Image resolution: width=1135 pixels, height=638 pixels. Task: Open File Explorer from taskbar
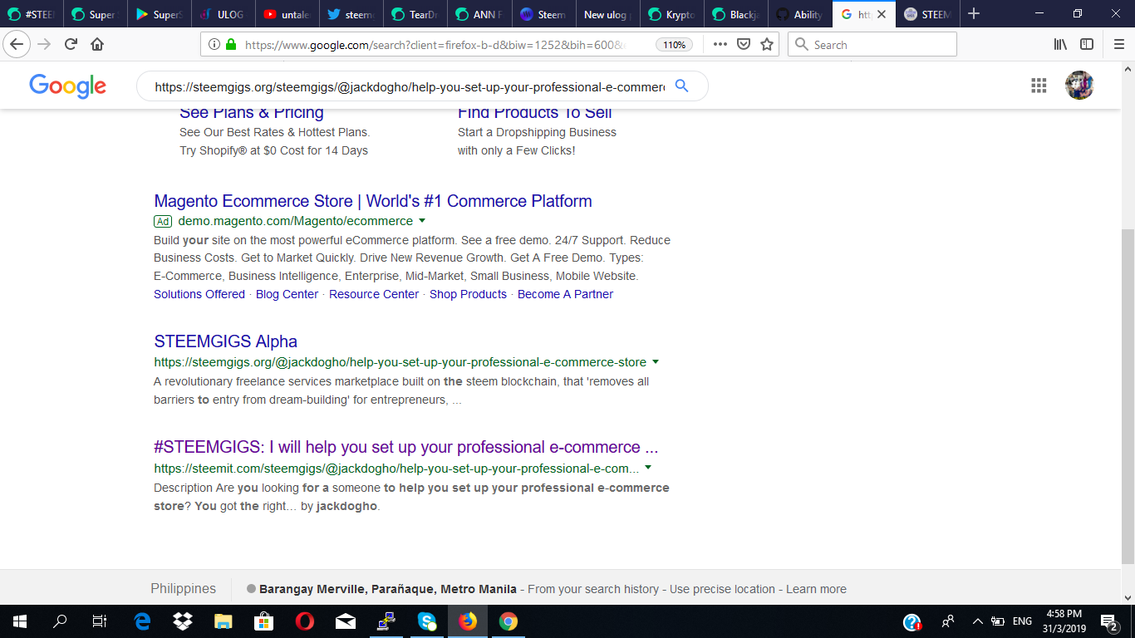[x=224, y=621]
